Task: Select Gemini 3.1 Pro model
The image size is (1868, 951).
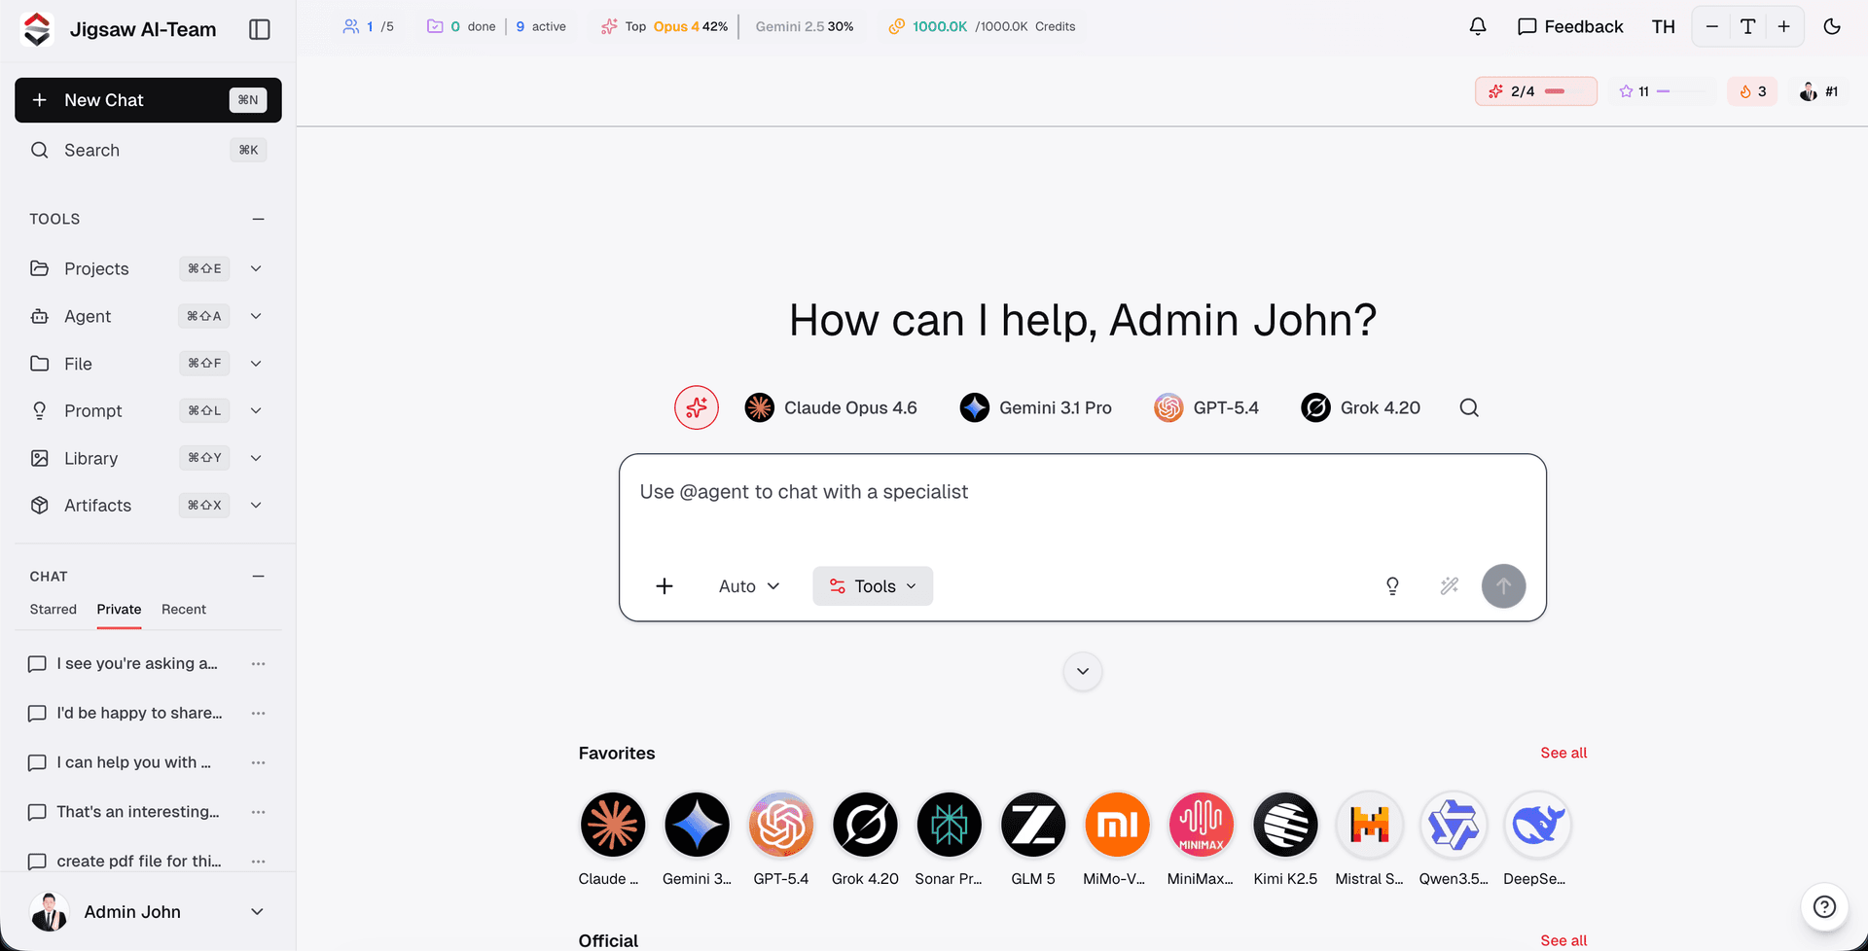Action: click(x=1035, y=407)
